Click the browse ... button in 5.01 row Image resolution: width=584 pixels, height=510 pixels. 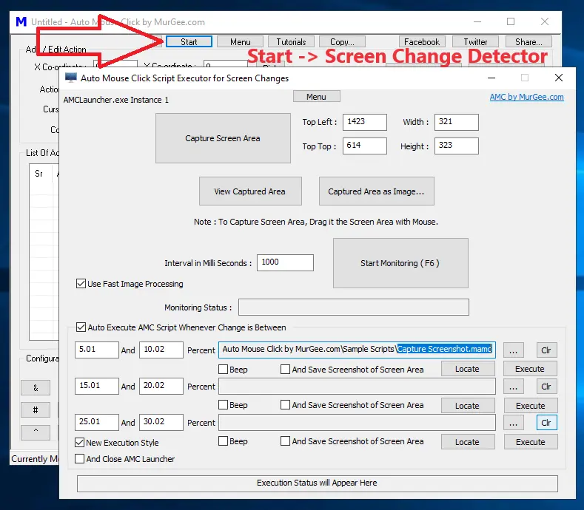click(x=513, y=350)
